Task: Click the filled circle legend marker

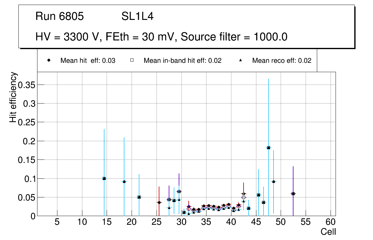Action: click(x=49, y=60)
